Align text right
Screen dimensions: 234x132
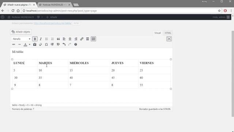[x=76, y=39]
